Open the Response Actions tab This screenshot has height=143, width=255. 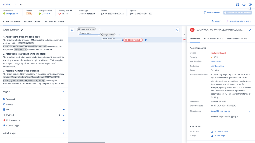point(213,39)
